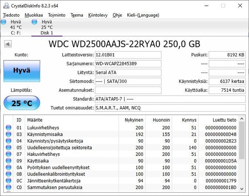Click the 25 °C temperature button
Screen dimensions: 249x196
point(22,103)
